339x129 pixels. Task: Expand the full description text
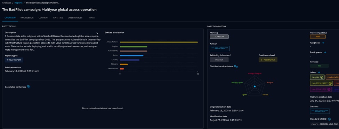point(97,33)
